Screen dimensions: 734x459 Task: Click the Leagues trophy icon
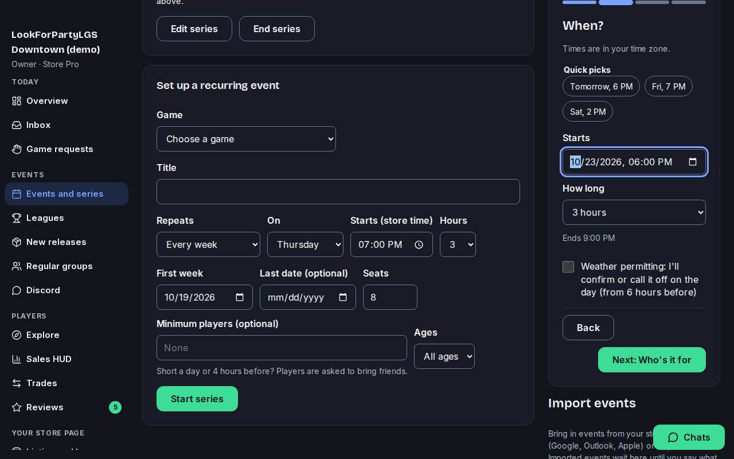tap(17, 218)
